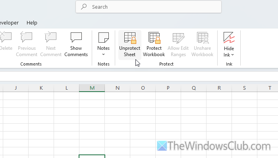This screenshot has height=158, width=278.
Task: Select column P header
Action: pyautogui.click(x=168, y=88)
